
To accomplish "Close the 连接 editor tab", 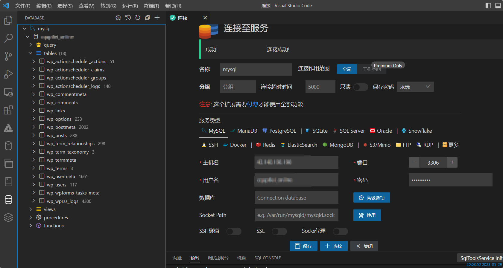I will 205,18.
